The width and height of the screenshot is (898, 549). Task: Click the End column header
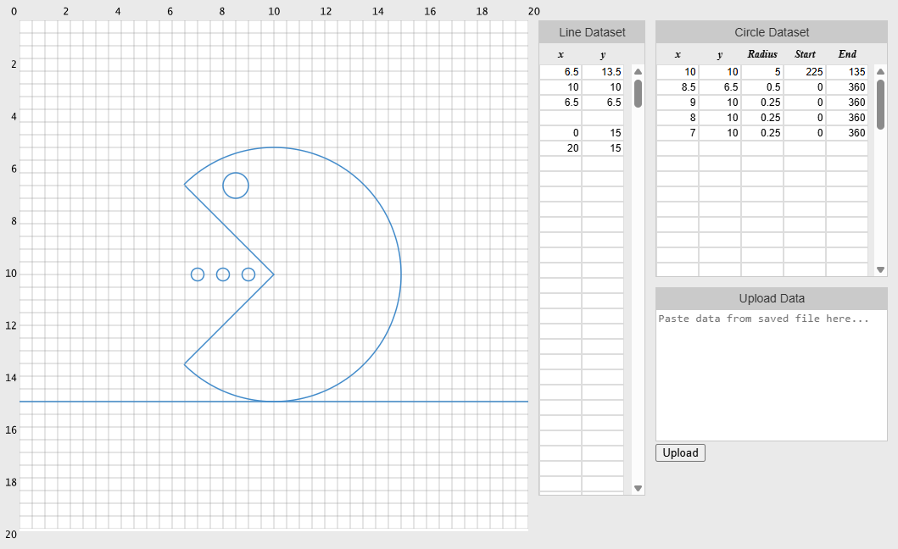coord(847,54)
